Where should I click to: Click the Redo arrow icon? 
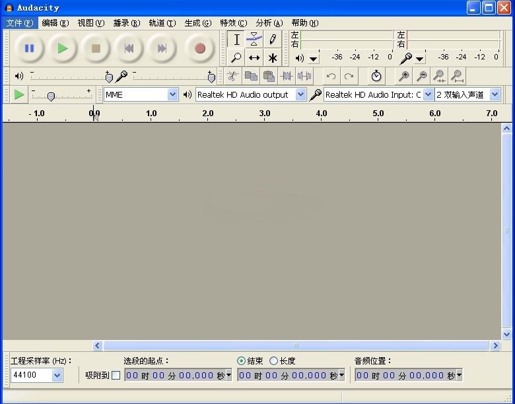click(x=349, y=76)
